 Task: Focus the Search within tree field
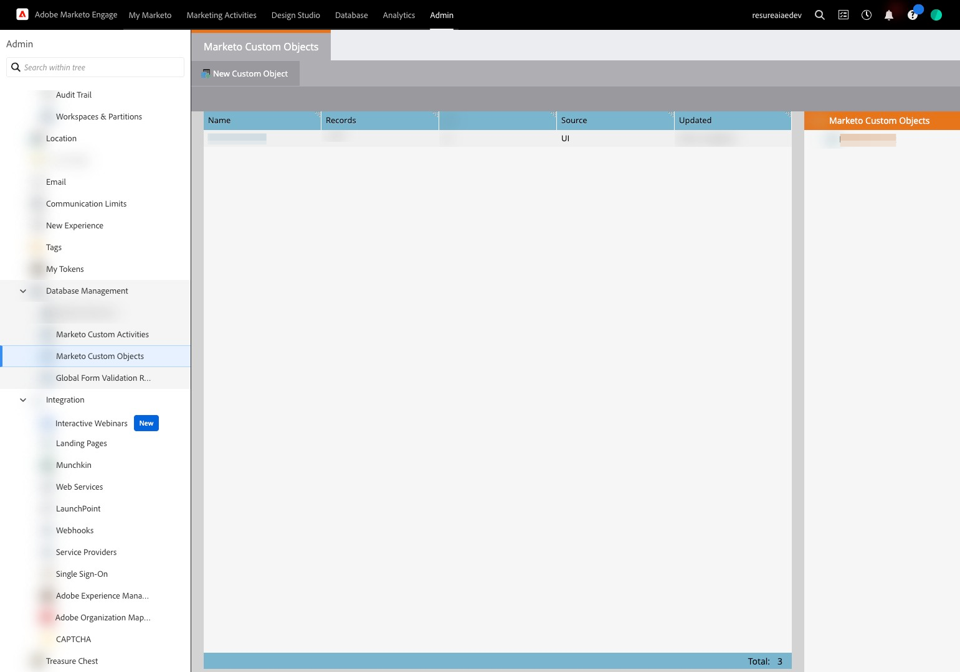pyautogui.click(x=95, y=67)
